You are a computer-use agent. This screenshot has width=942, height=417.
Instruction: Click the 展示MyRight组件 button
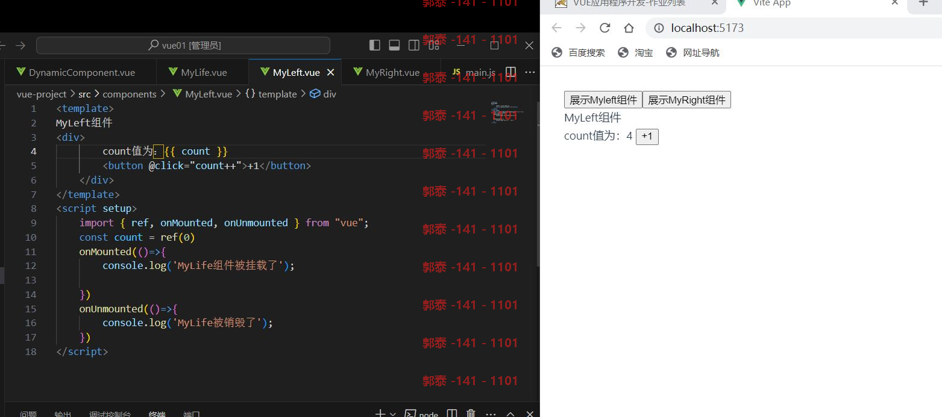pos(686,100)
